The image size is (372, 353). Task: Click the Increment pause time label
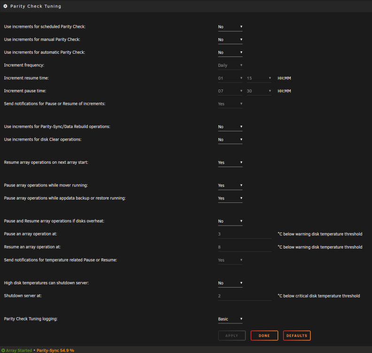(x=25, y=91)
